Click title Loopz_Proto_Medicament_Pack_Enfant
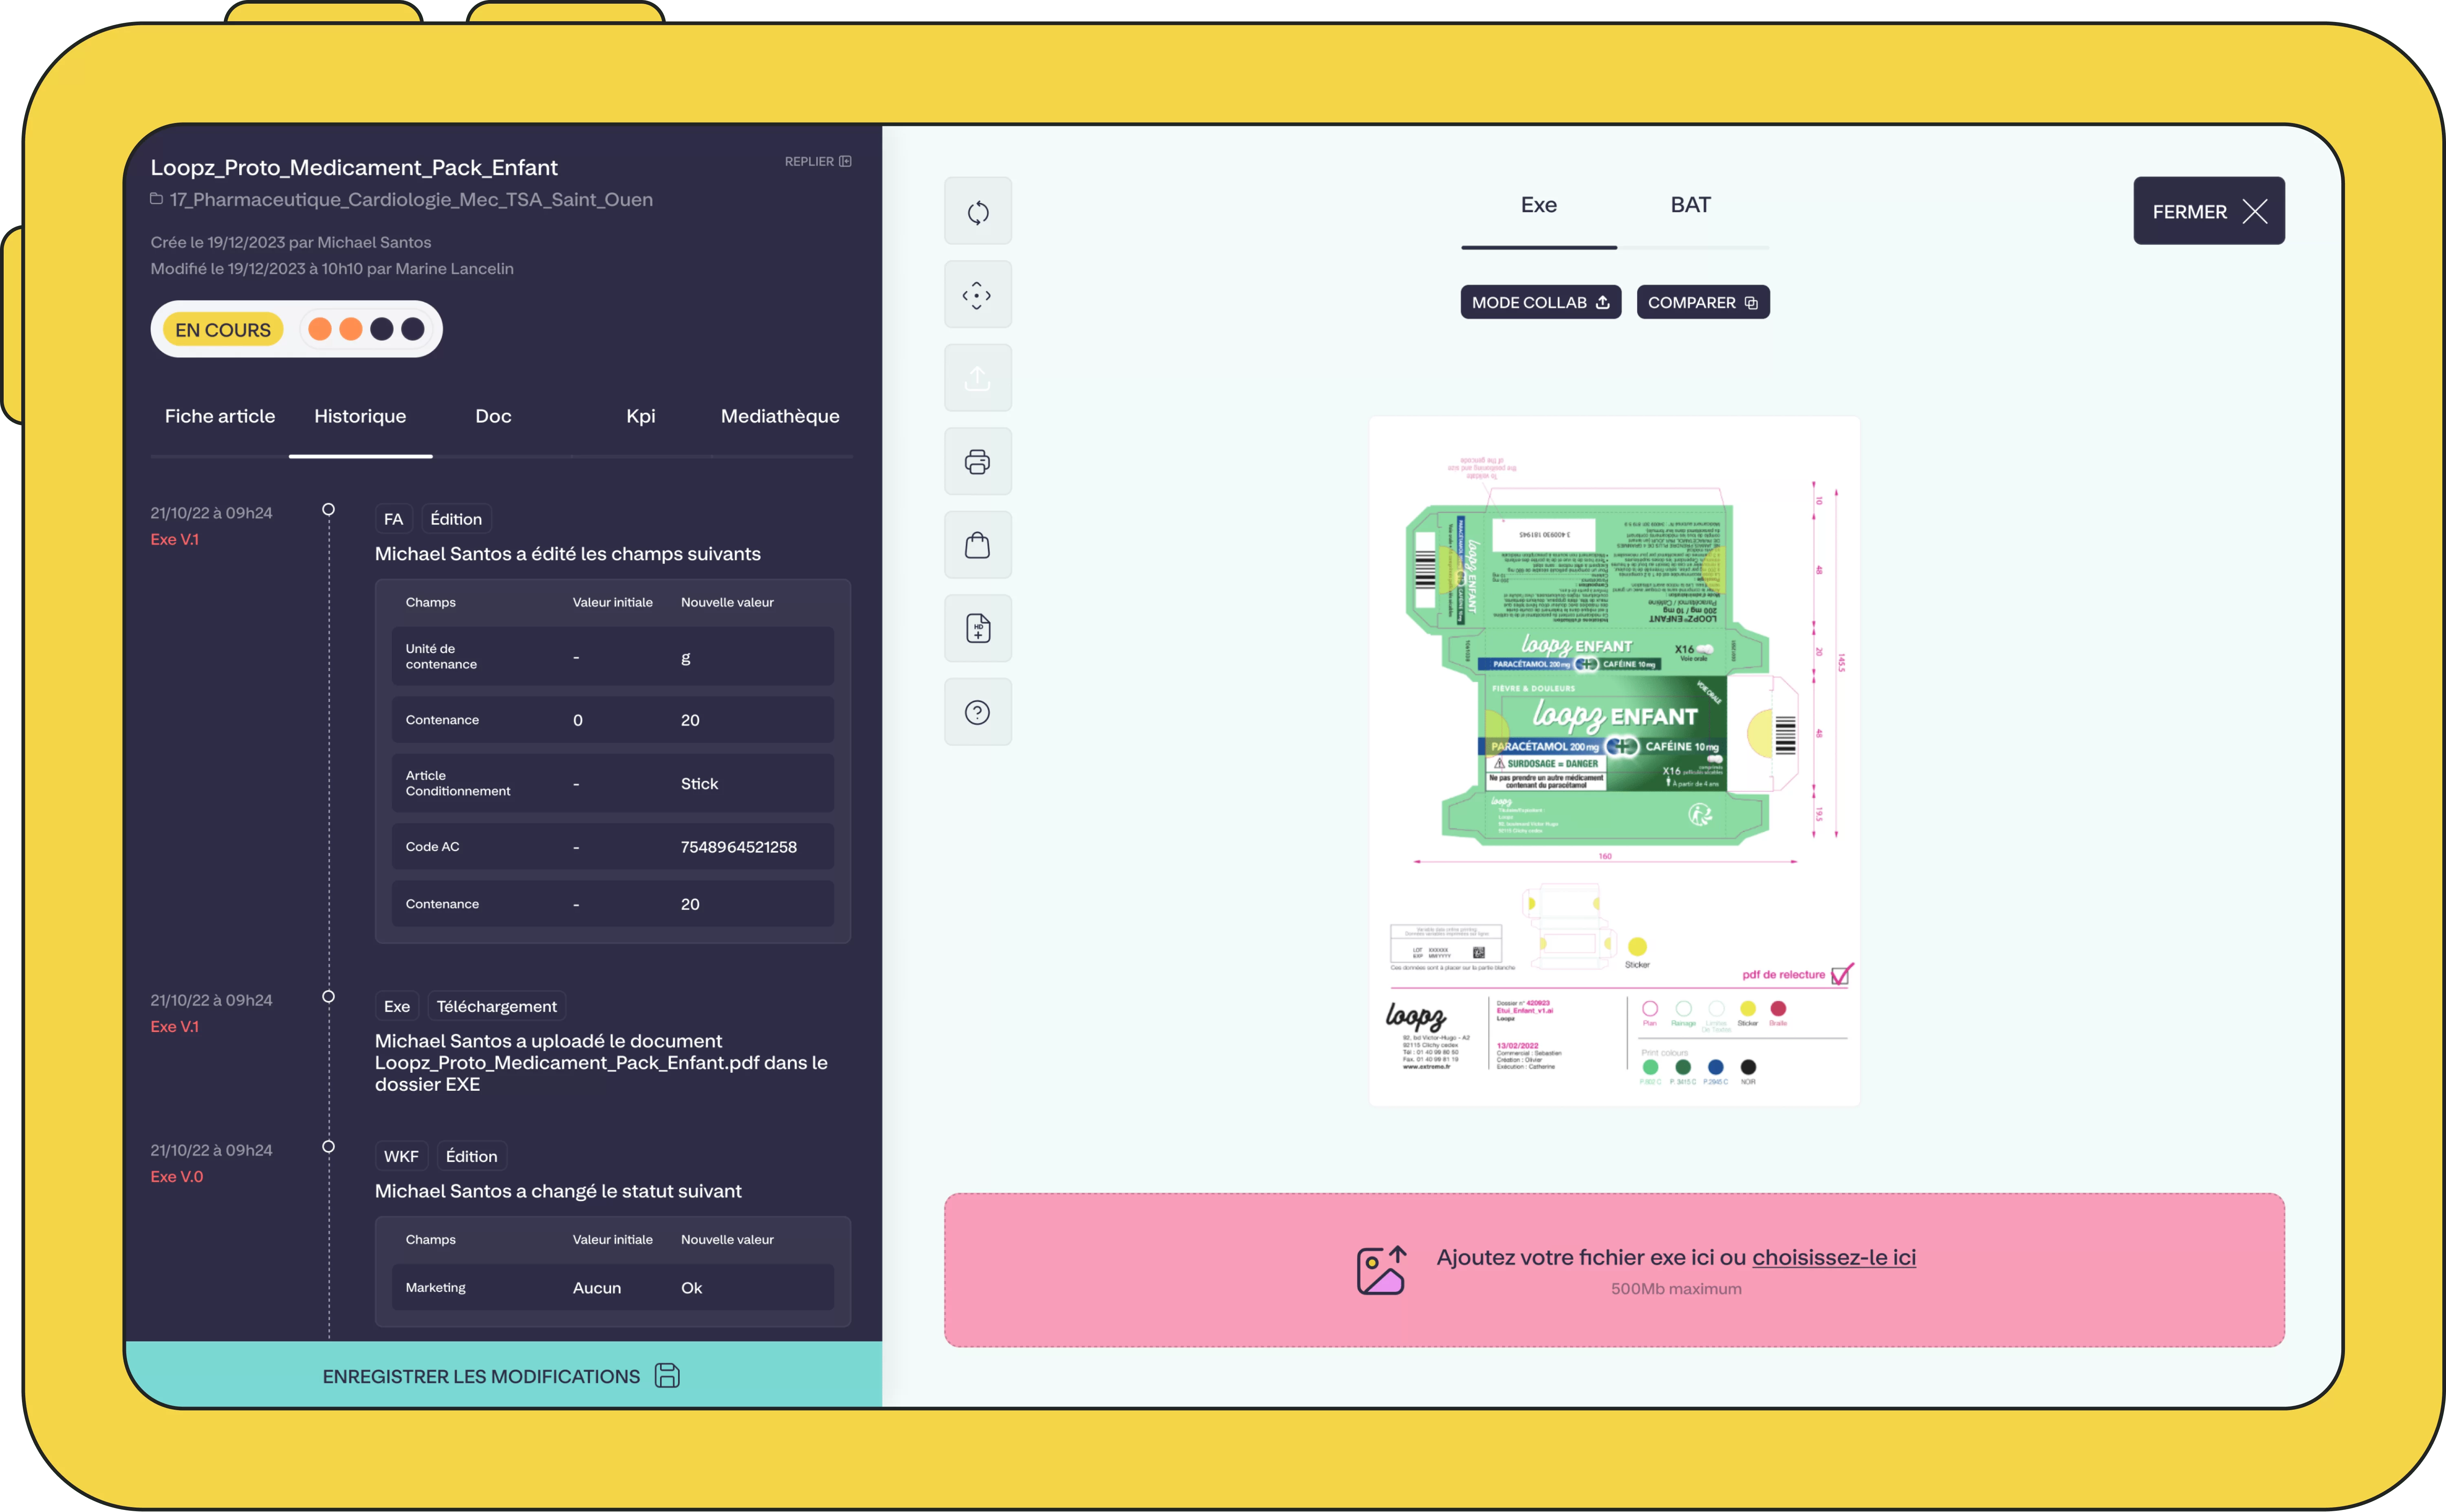Viewport: 2446px width, 1512px height. click(x=354, y=167)
